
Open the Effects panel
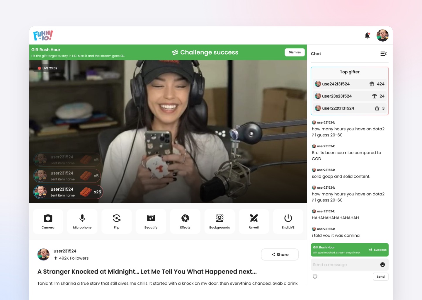[x=185, y=221]
